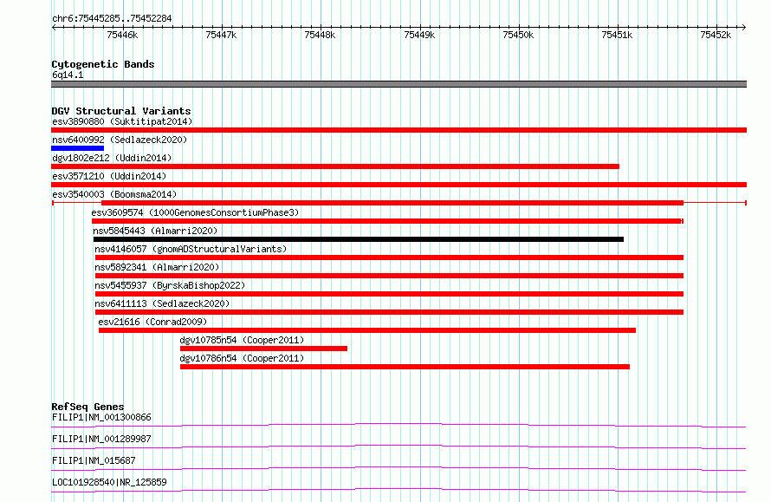
Task: Open dgv10786n54 (Cooper2011) label
Action: click(x=242, y=358)
